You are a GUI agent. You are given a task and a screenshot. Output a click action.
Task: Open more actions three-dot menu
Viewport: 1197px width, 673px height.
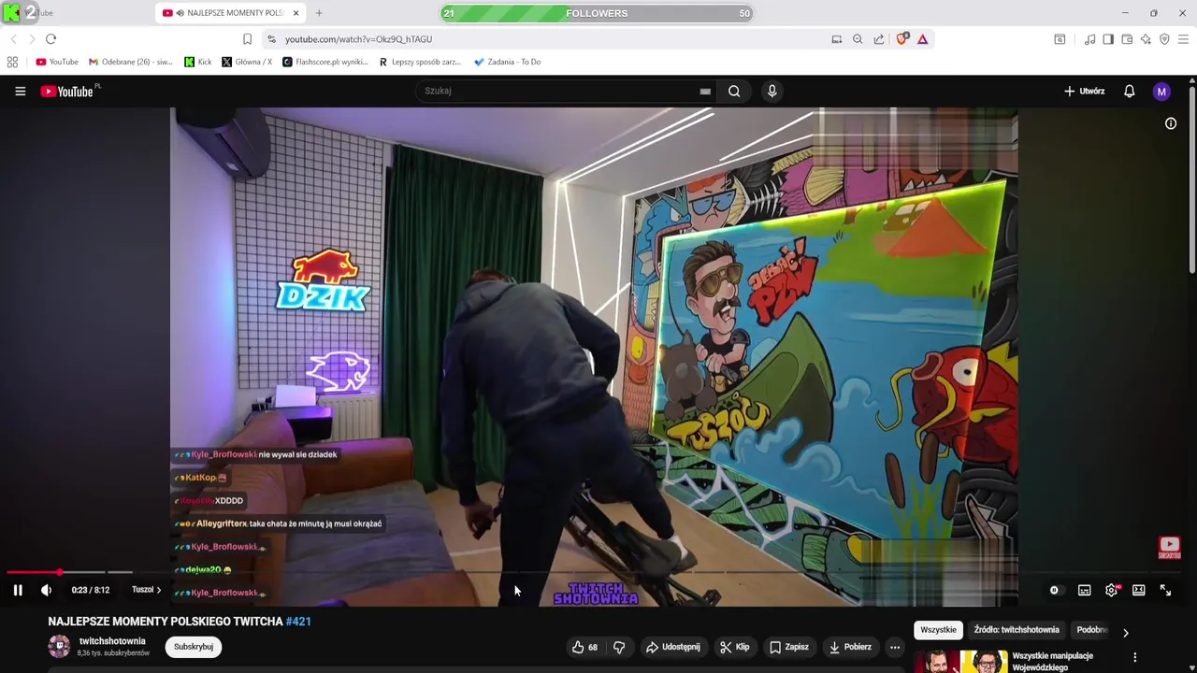[895, 647]
